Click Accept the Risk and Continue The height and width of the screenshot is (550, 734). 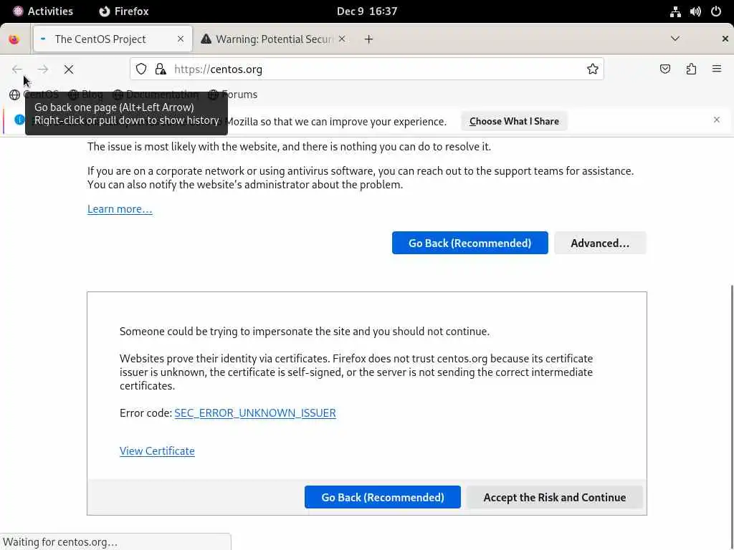555,497
